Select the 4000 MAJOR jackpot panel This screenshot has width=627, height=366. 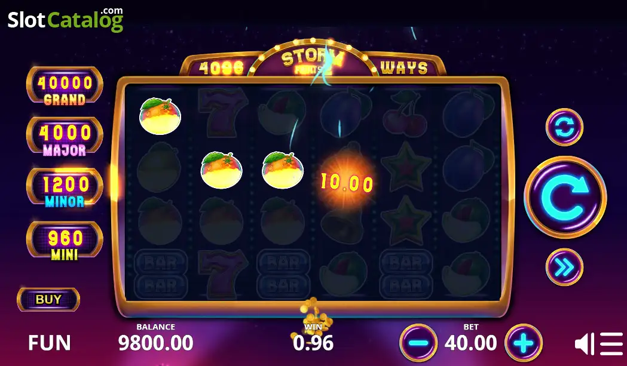[x=65, y=137]
